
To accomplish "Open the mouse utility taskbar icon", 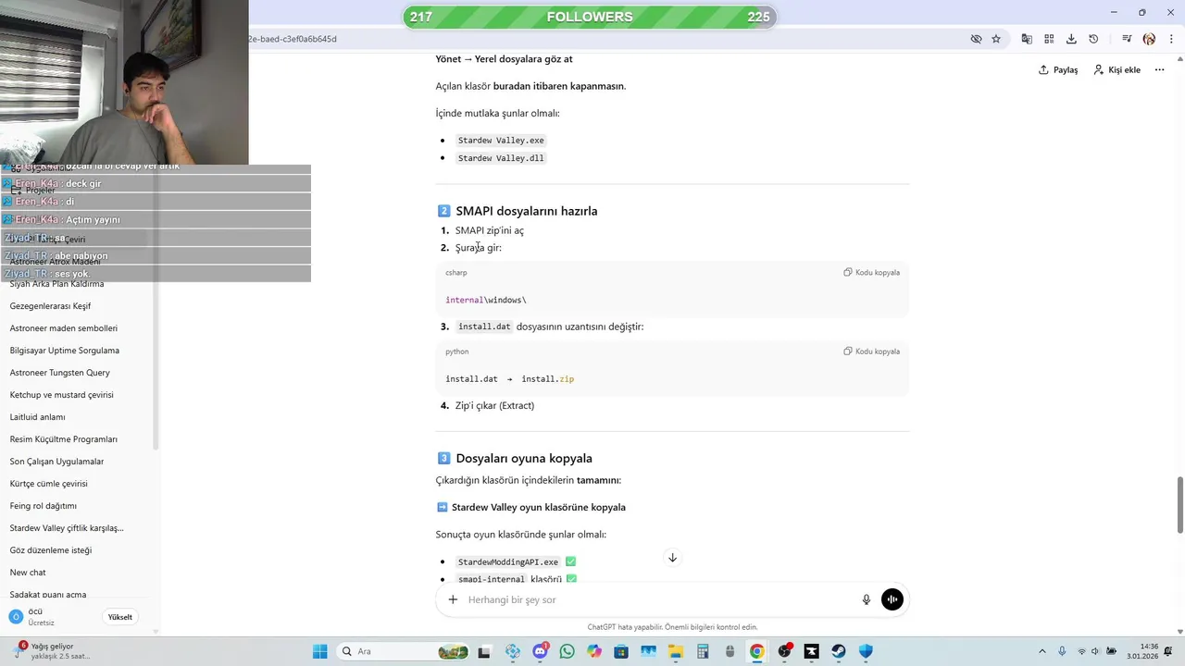I will [x=730, y=651].
